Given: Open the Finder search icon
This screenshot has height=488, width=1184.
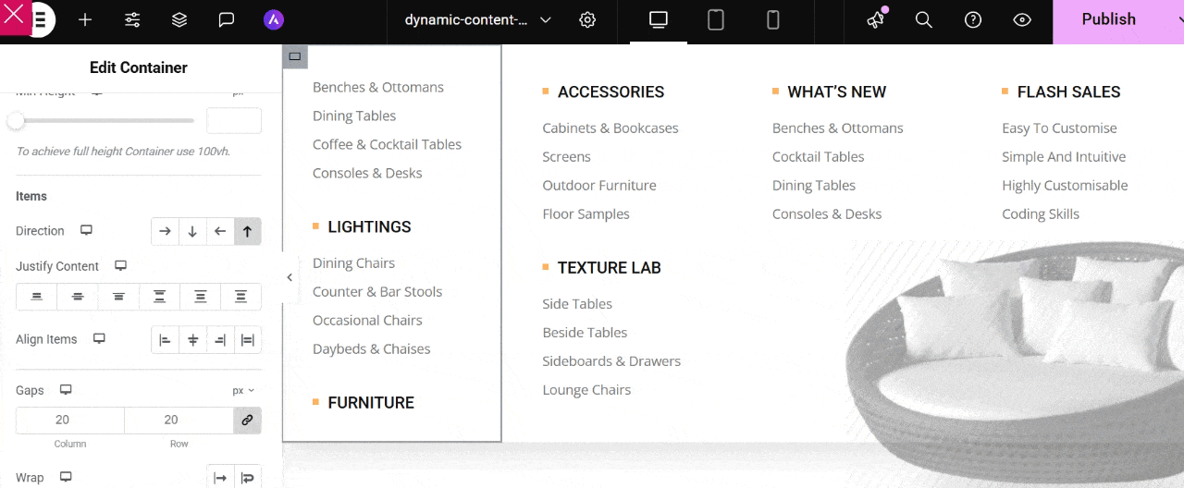Looking at the screenshot, I should [923, 20].
